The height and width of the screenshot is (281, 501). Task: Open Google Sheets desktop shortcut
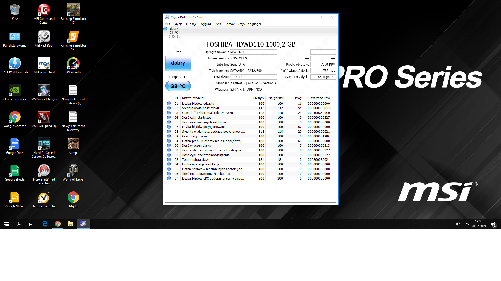[x=15, y=173]
